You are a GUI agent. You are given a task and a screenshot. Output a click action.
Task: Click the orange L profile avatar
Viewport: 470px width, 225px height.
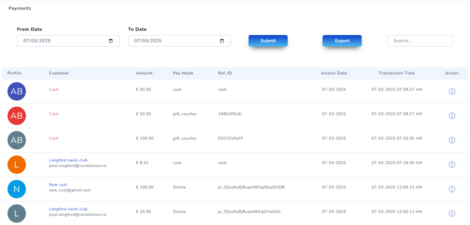(17, 165)
